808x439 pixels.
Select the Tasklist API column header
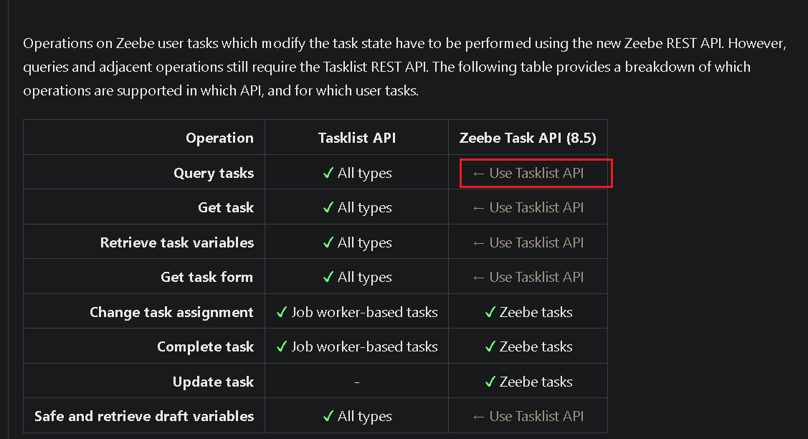tap(357, 138)
